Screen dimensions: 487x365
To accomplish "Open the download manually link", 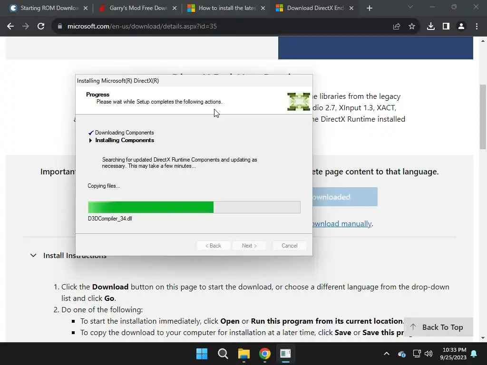I will 341,224.
